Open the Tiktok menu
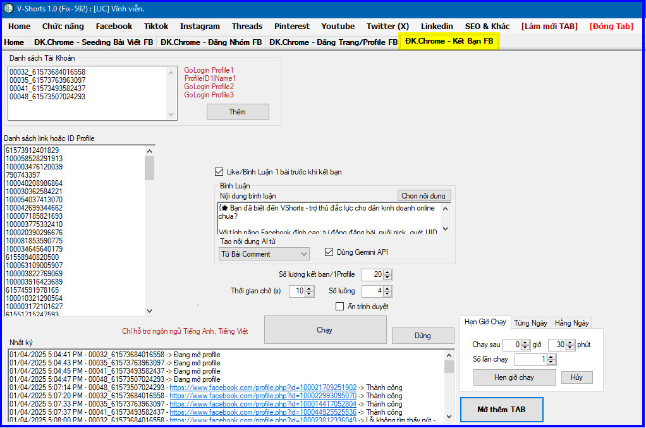The image size is (646, 428). click(x=156, y=27)
